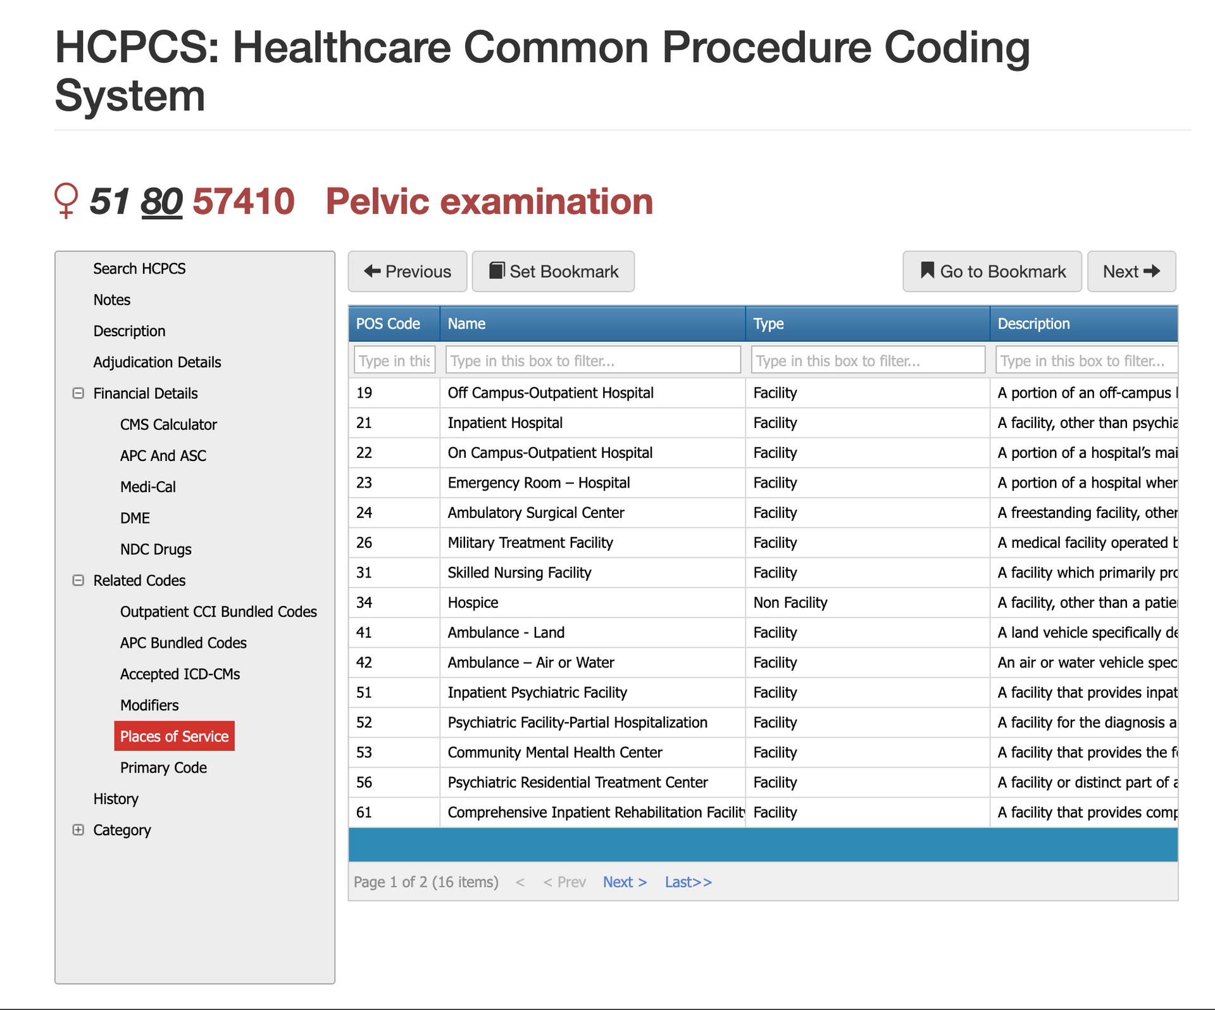Select the Accepted ICD-CMs entry
The height and width of the screenshot is (1010, 1215).
tap(180, 674)
